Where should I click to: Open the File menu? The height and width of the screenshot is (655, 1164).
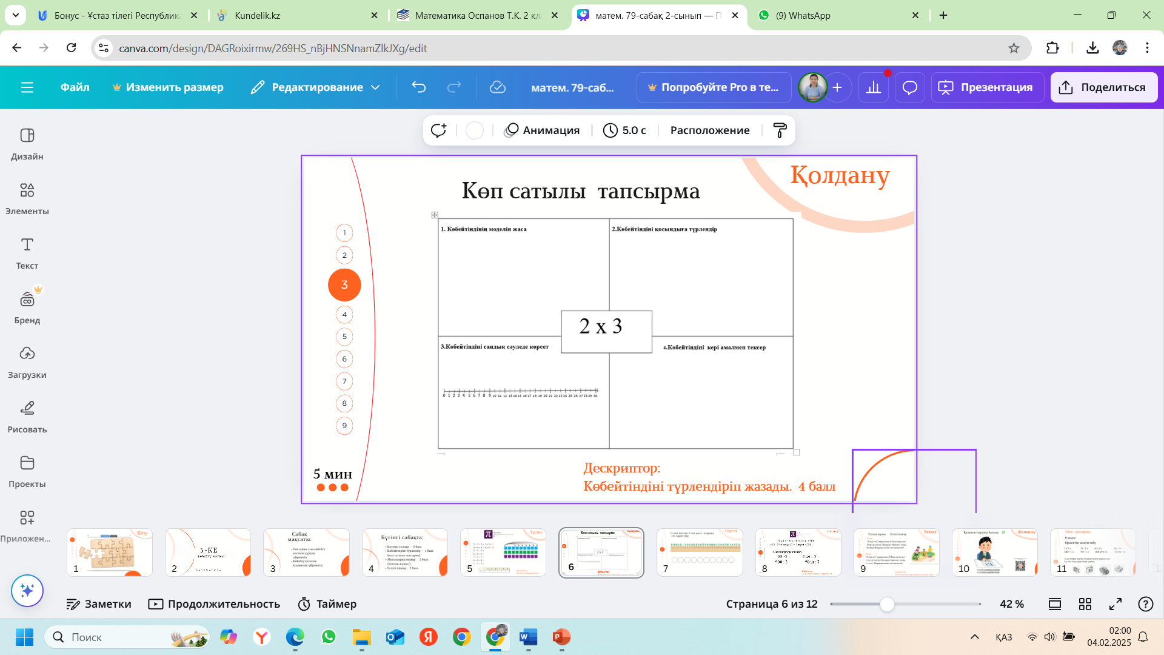(75, 87)
